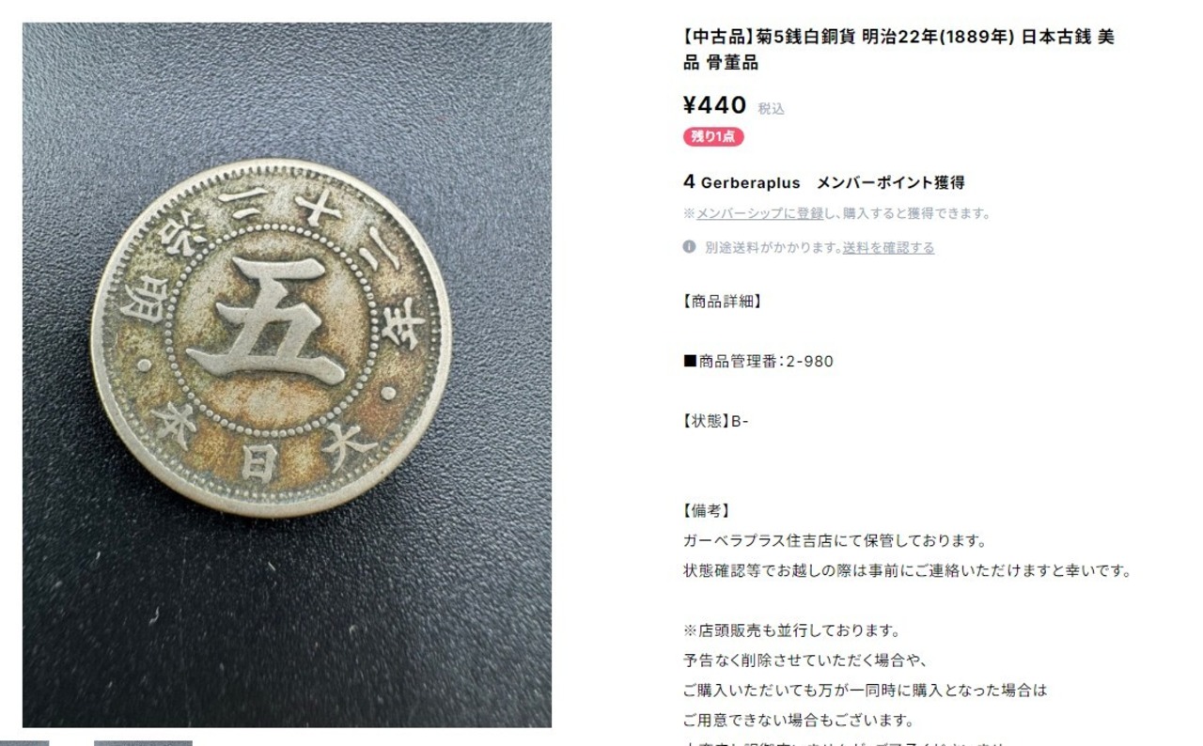Click the 【状態】B- condition text

click(x=715, y=422)
